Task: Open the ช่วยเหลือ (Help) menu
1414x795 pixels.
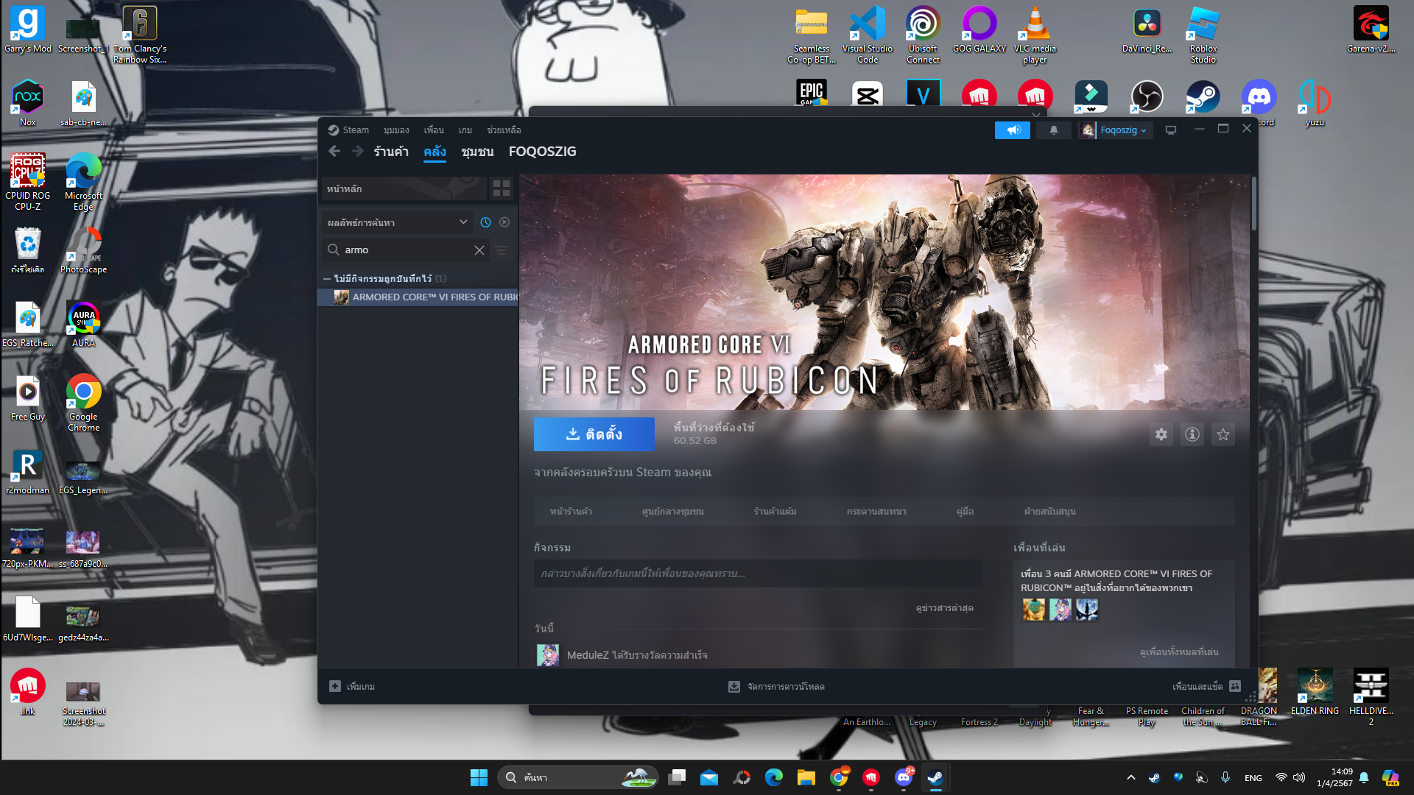Action: [504, 130]
